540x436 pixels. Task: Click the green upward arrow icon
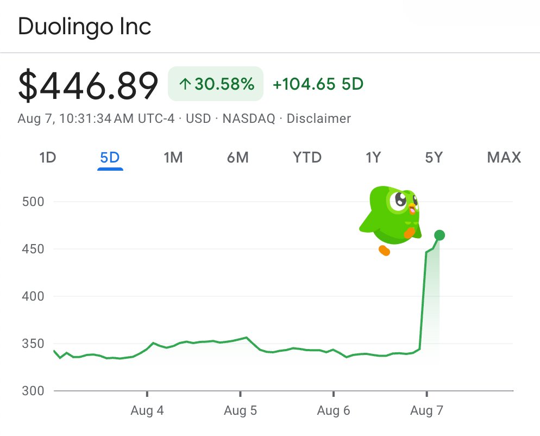[185, 84]
